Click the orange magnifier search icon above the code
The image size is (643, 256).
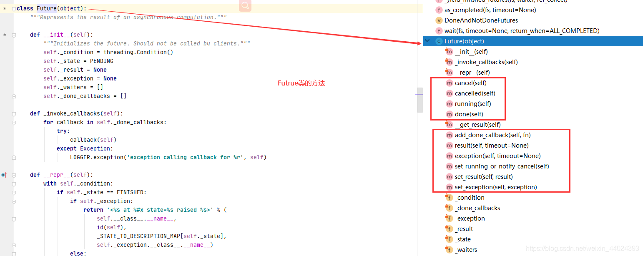click(x=245, y=5)
